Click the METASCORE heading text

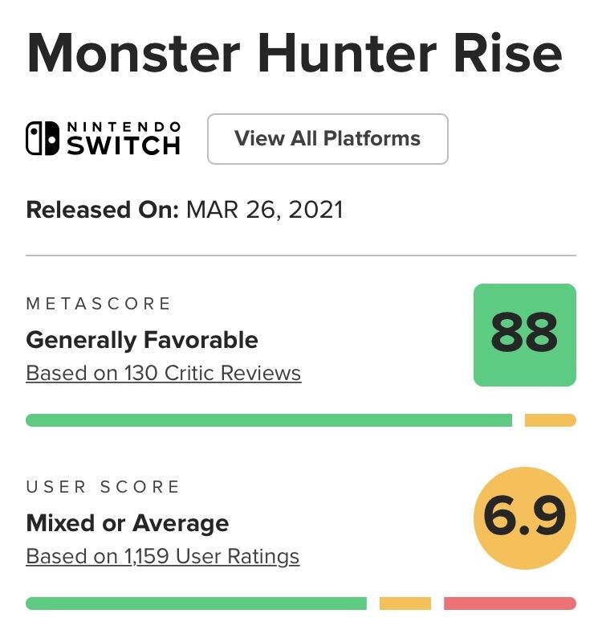point(99,304)
